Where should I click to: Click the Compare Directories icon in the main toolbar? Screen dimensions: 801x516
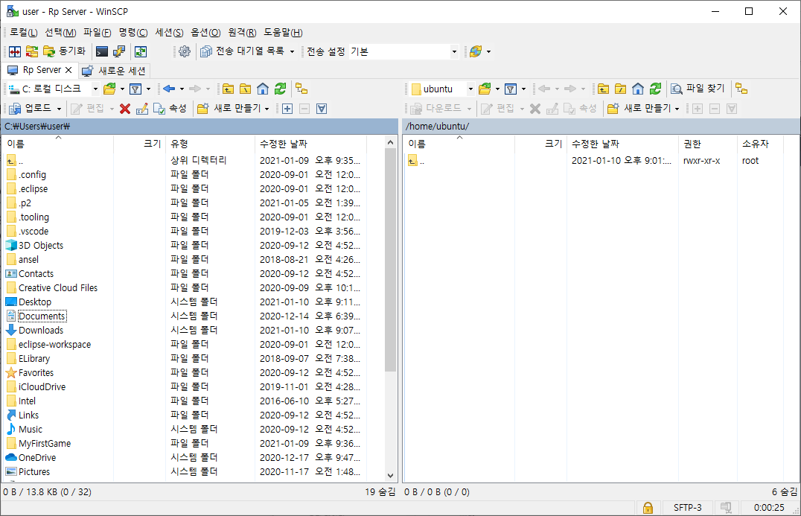click(15, 51)
